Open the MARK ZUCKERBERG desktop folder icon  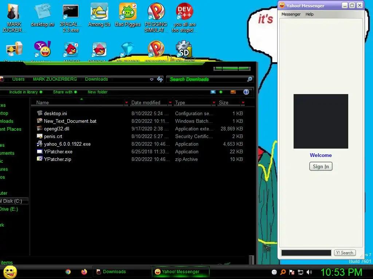click(14, 18)
